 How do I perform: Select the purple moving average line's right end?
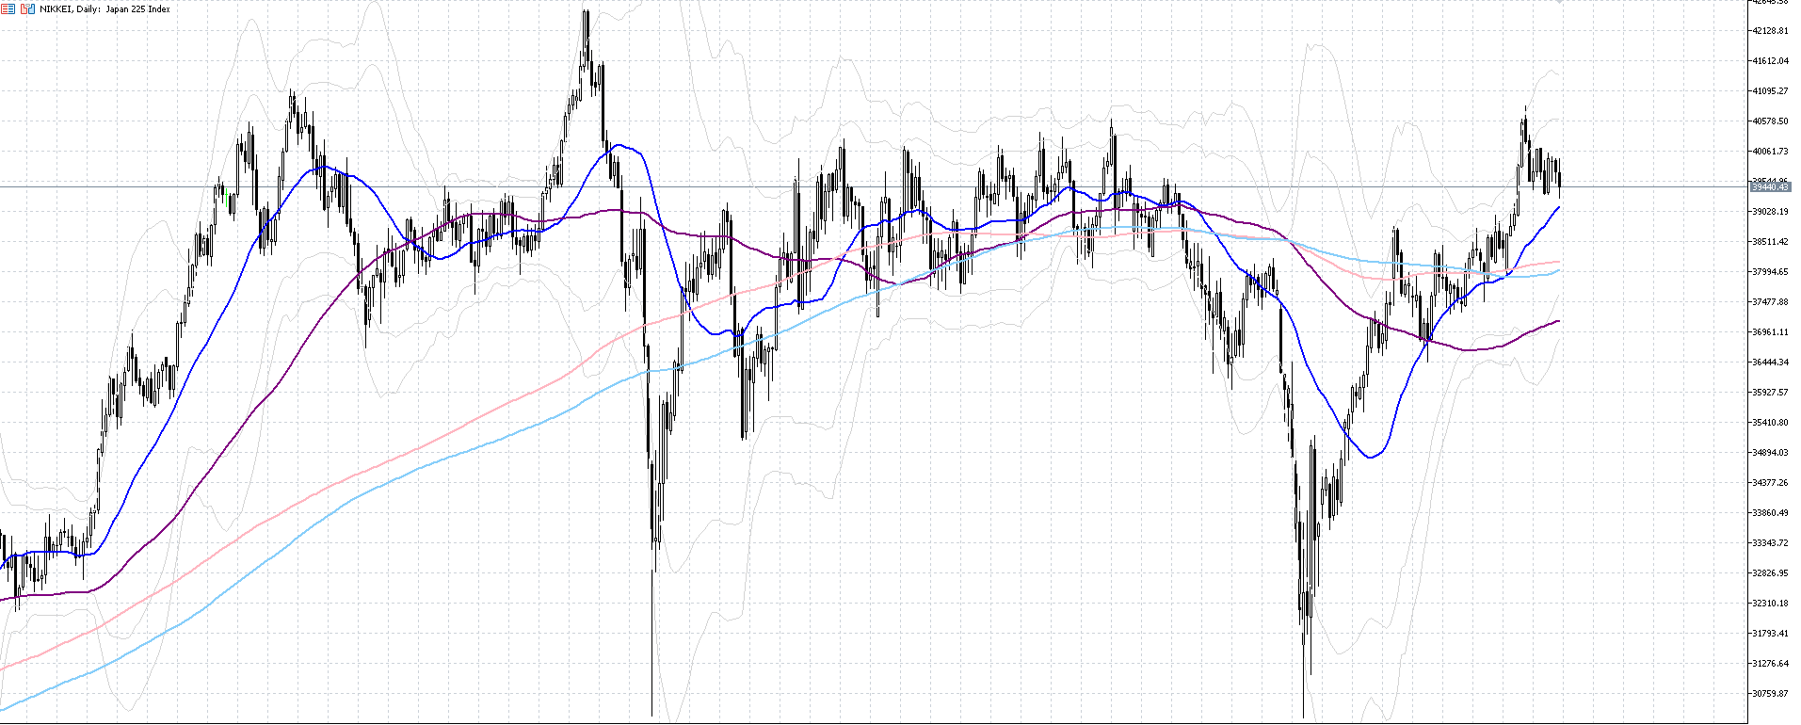[1558, 321]
